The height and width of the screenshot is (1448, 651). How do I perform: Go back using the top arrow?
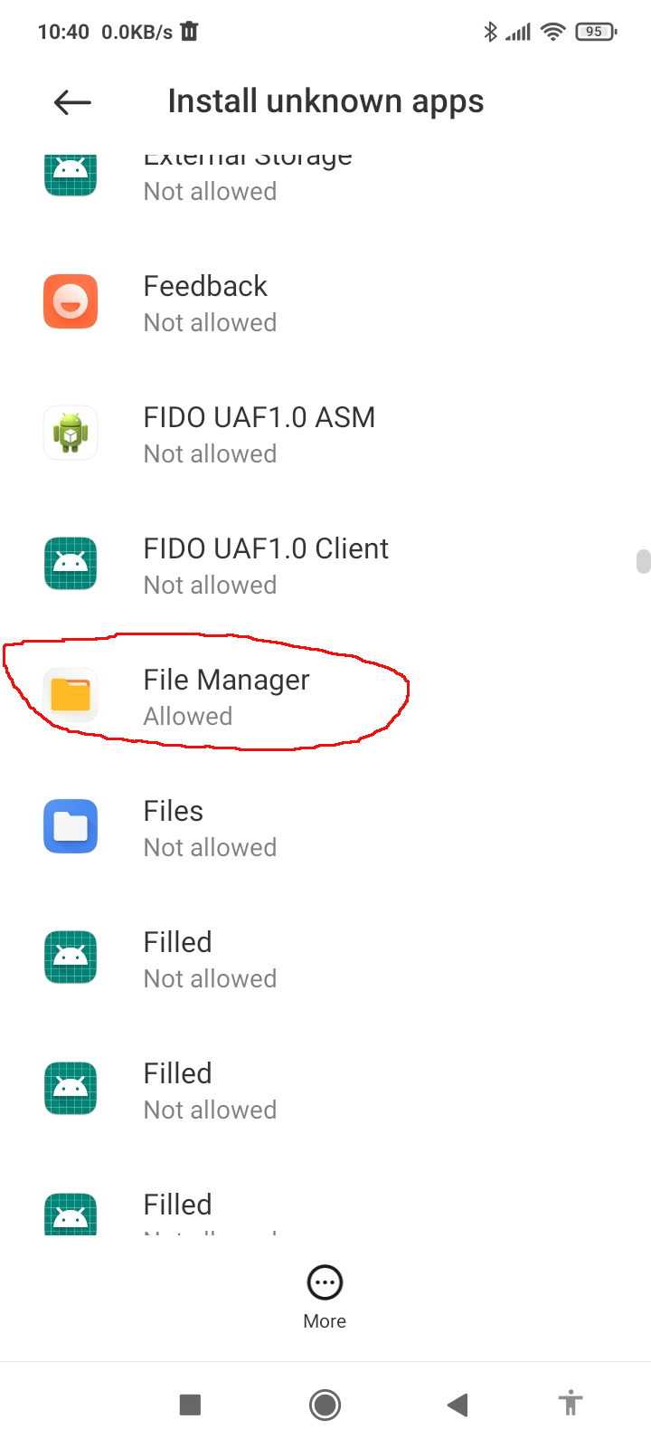coord(72,102)
